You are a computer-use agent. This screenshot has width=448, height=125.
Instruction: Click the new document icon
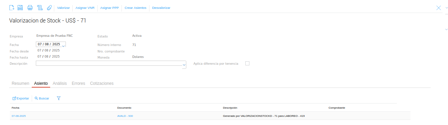[12, 7]
